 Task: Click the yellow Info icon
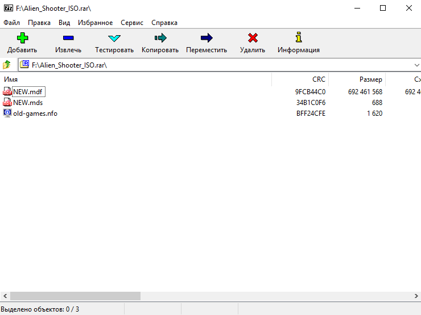tap(299, 37)
